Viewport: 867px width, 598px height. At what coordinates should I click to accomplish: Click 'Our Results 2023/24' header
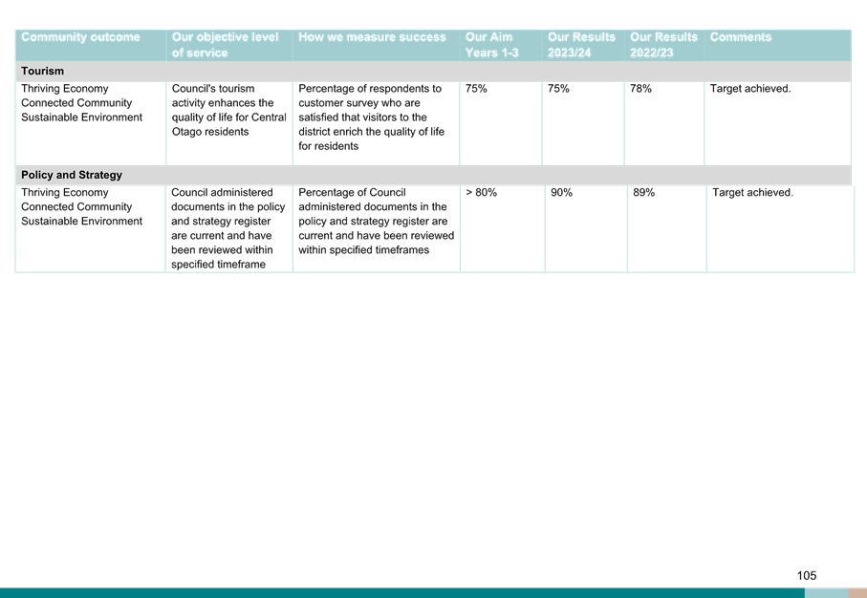(581, 45)
